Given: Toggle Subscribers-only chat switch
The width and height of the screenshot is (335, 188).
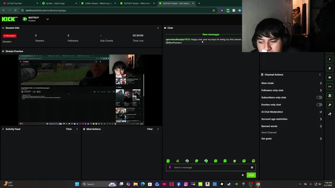Looking at the screenshot, I should coord(319,97).
